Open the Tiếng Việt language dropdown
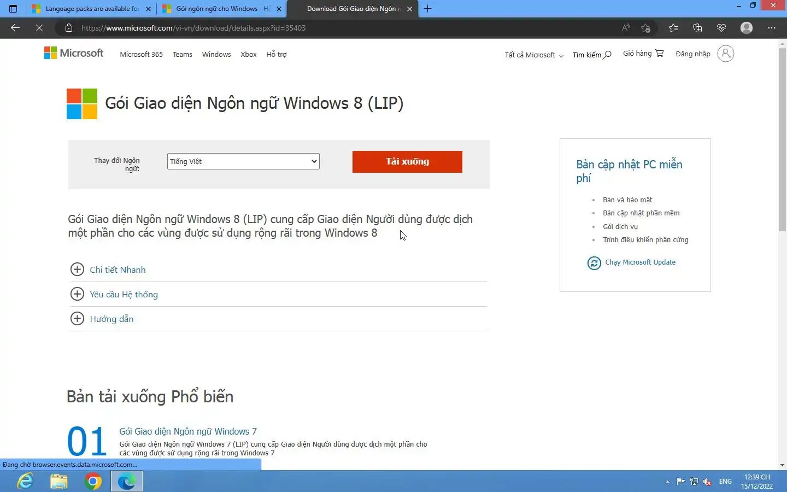The width and height of the screenshot is (787, 492). click(243, 161)
